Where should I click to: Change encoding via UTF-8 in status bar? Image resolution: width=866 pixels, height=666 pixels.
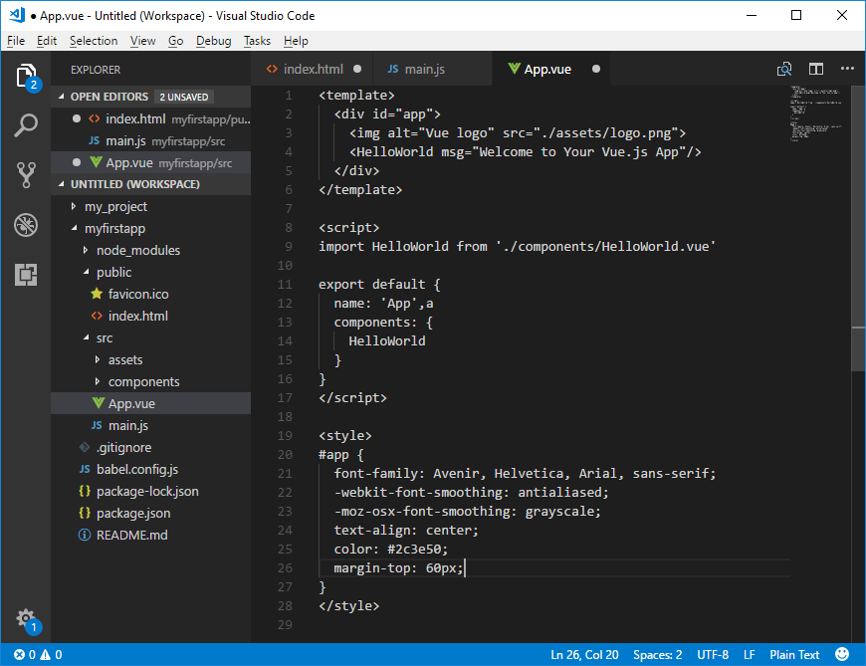[x=713, y=654]
